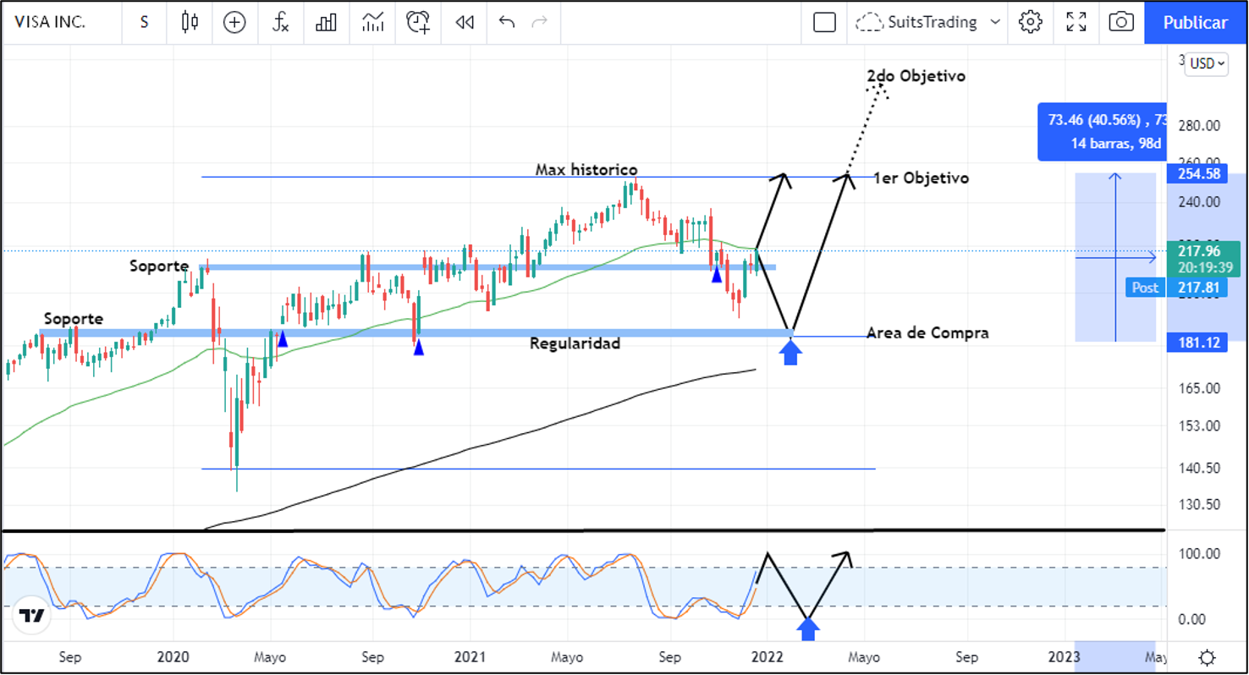Click the financials chart icon
This screenshot has width=1249, height=675.
[372, 23]
